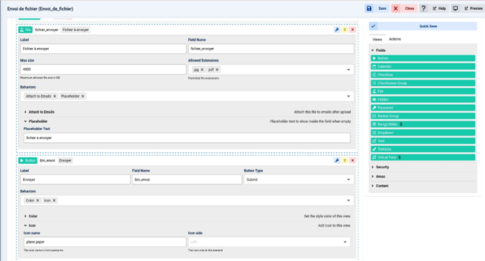Add a Range/Slider field
This screenshot has width=485, height=261.
tap(423, 124)
